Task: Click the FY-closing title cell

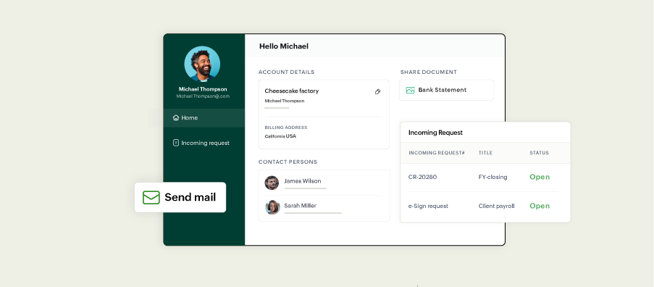Action: click(x=492, y=177)
